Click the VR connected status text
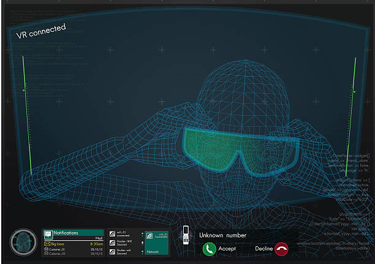Screen dimensions: 375x264 [41, 31]
